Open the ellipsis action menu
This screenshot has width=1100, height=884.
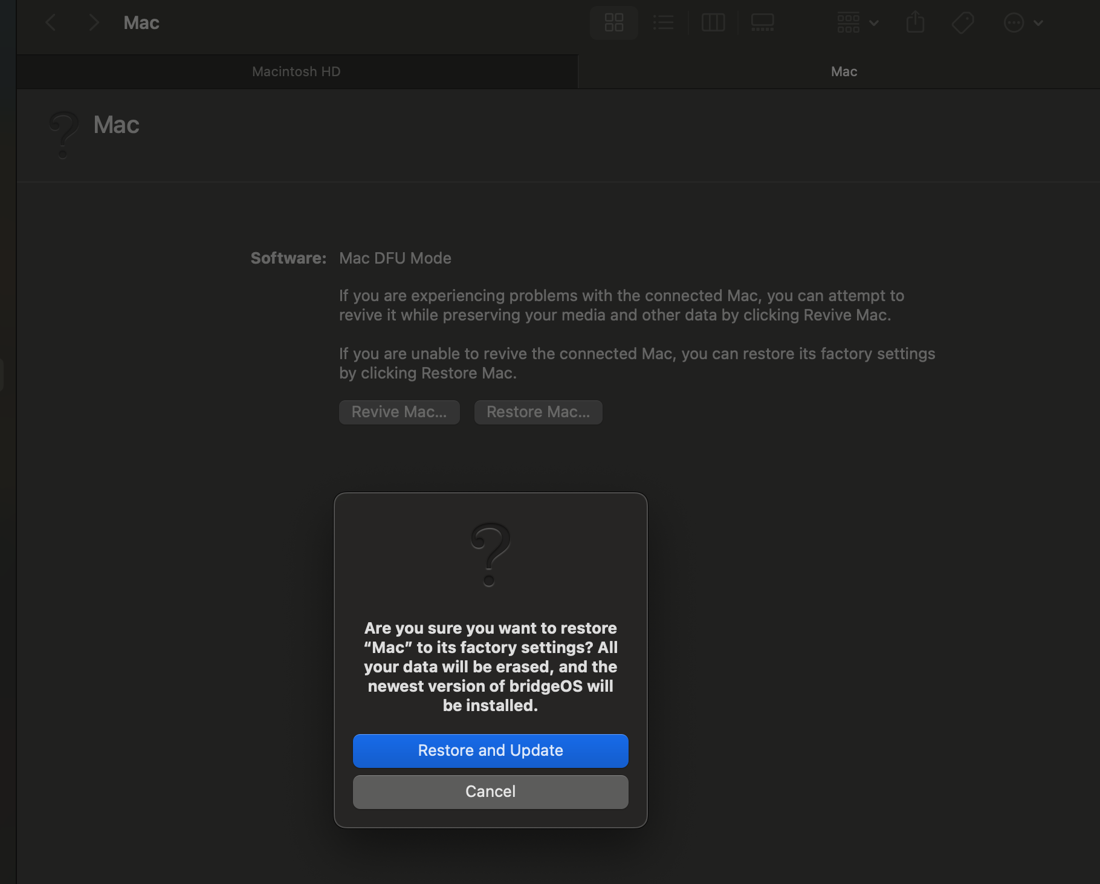pos(1023,23)
